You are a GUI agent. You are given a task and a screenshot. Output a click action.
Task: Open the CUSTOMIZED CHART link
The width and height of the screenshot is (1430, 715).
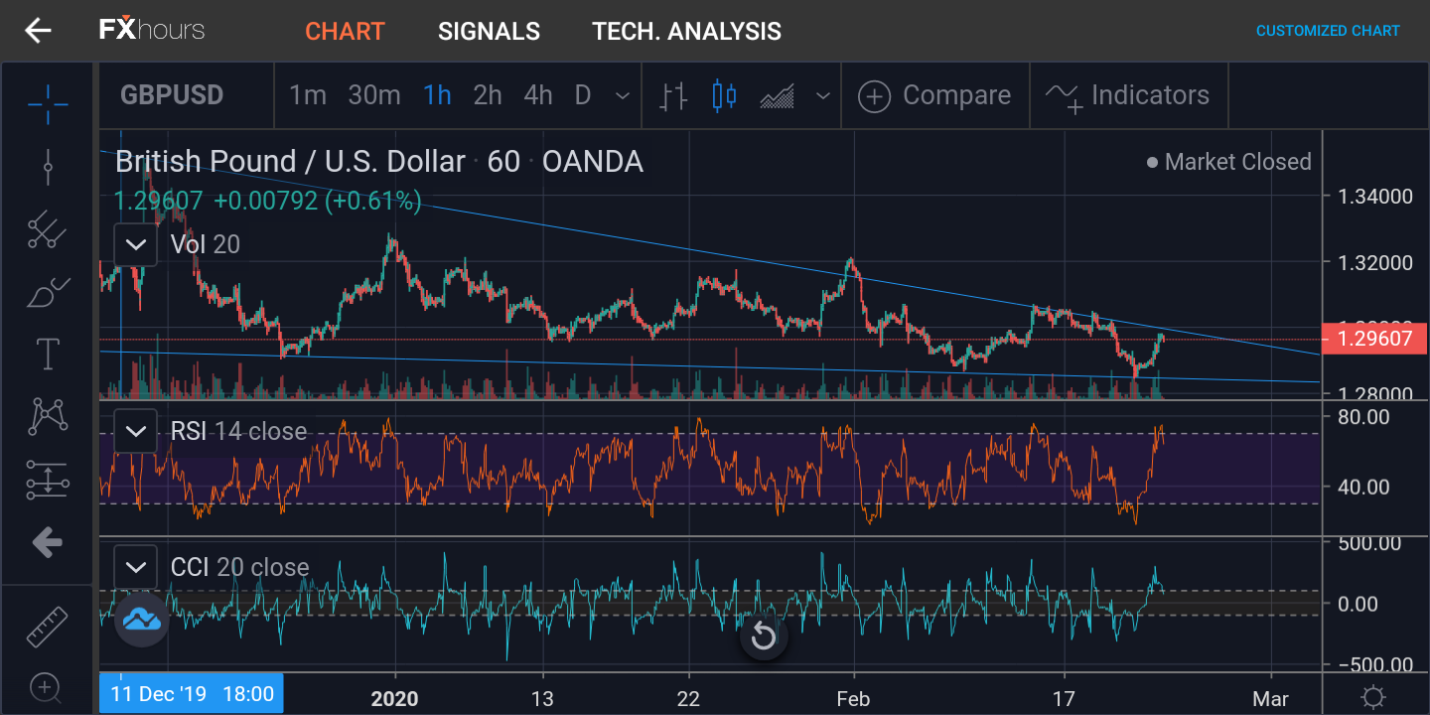click(x=1328, y=31)
